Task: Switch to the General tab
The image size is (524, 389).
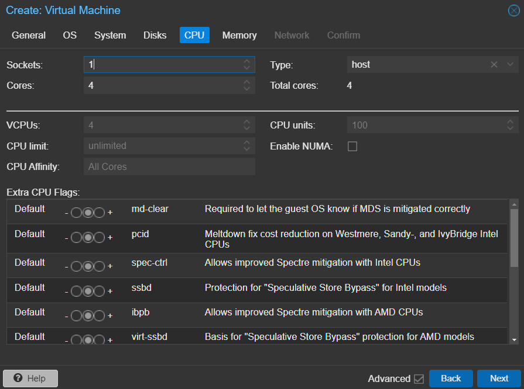Action: (x=29, y=35)
